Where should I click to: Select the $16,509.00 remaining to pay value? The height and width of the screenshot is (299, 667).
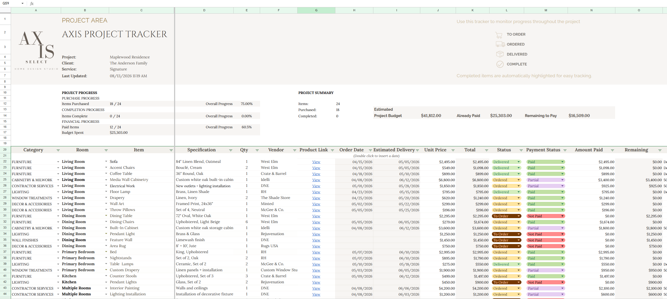coord(579,116)
